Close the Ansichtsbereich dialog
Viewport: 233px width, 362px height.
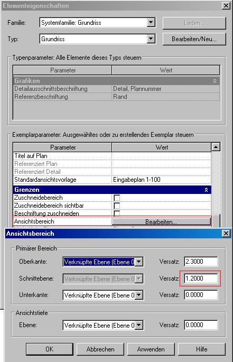tap(226, 234)
